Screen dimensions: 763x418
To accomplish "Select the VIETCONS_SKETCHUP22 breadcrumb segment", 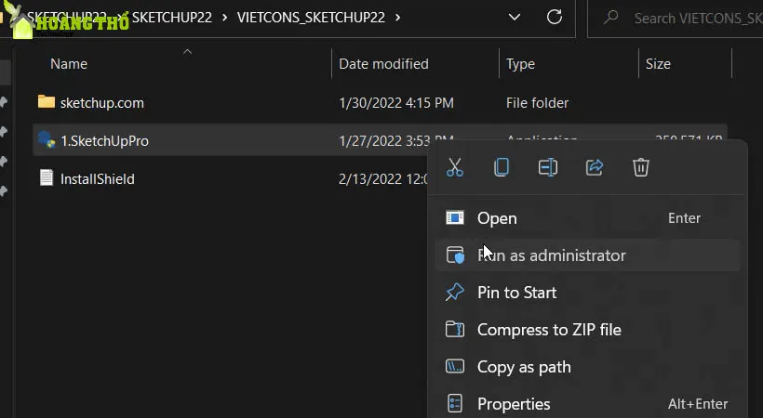I will coord(311,18).
